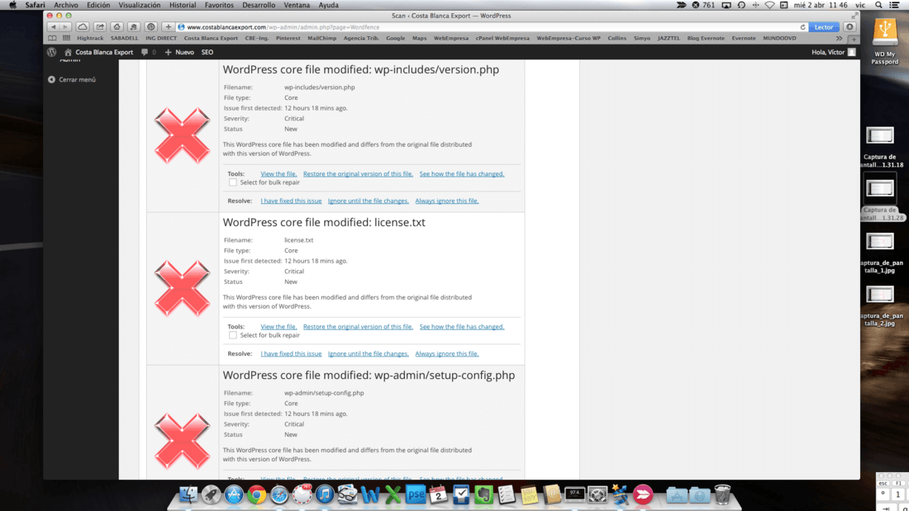This screenshot has width=909, height=511.
Task: Open the Downloads button beside Lector
Action: (850, 27)
